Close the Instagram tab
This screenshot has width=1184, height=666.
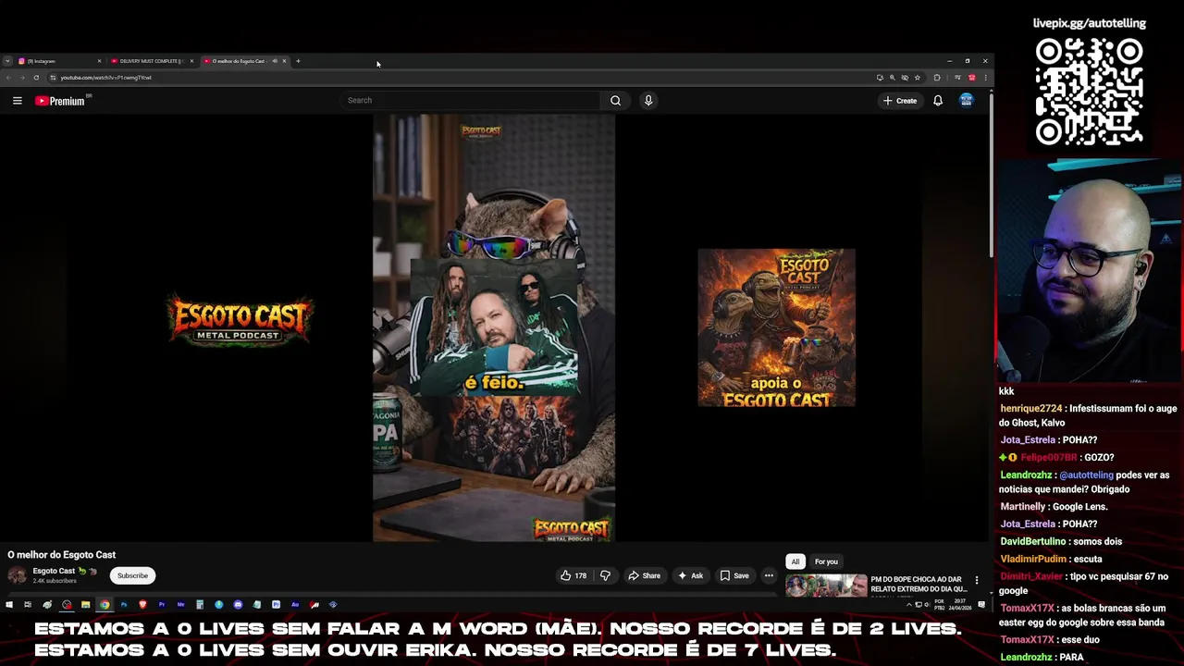click(x=99, y=61)
